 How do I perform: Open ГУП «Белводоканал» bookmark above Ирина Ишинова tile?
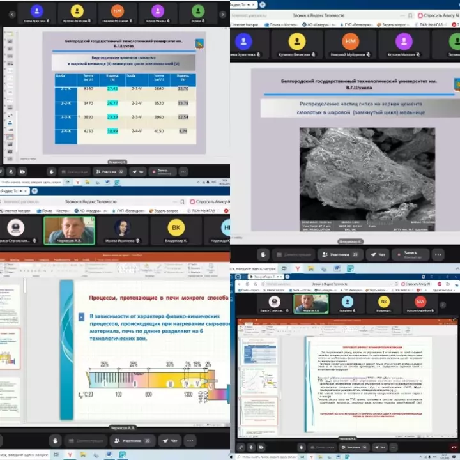128,210
